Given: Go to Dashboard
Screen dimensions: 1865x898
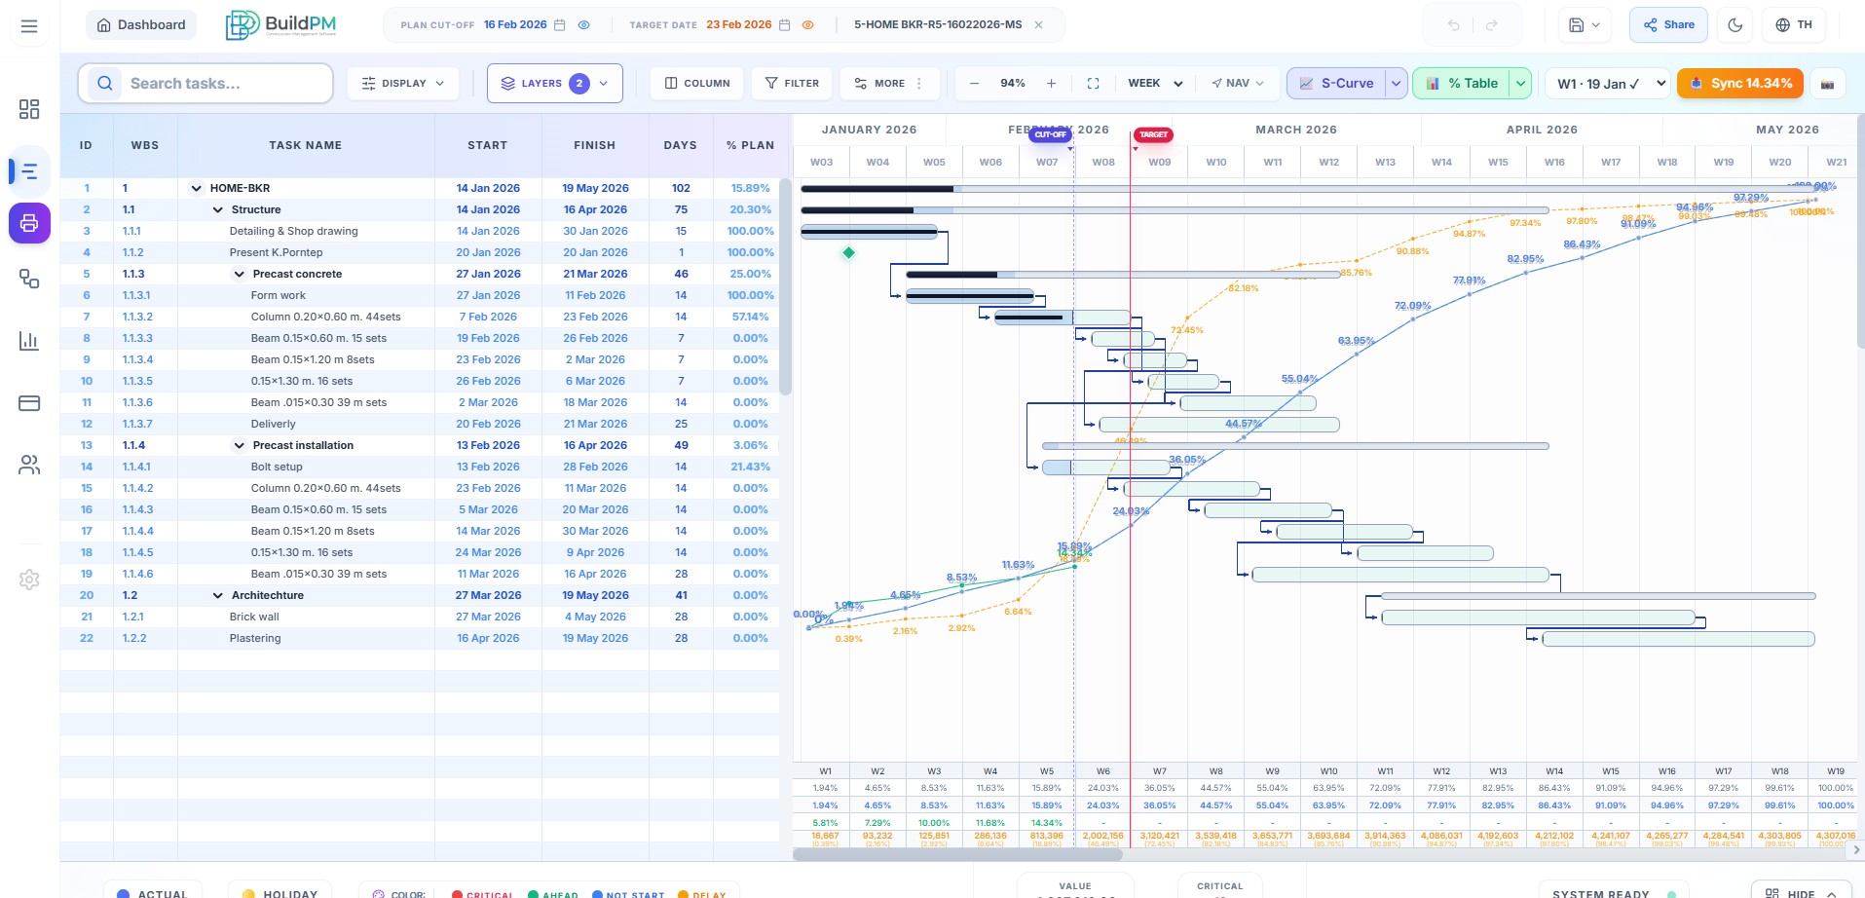Looking at the screenshot, I should pos(141,25).
